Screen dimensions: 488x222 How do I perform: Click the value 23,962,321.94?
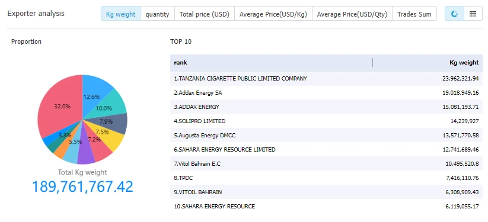point(460,79)
